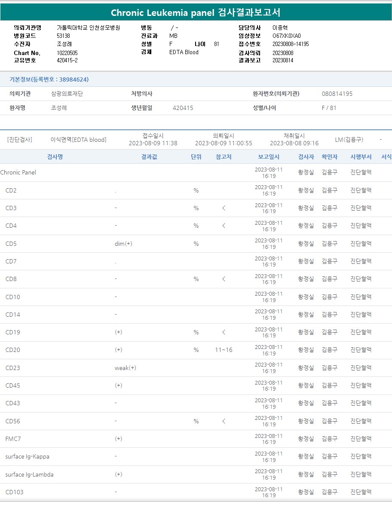Click the Chronic Leukemia panel report title
This screenshot has height=520, width=392.
[196, 12]
